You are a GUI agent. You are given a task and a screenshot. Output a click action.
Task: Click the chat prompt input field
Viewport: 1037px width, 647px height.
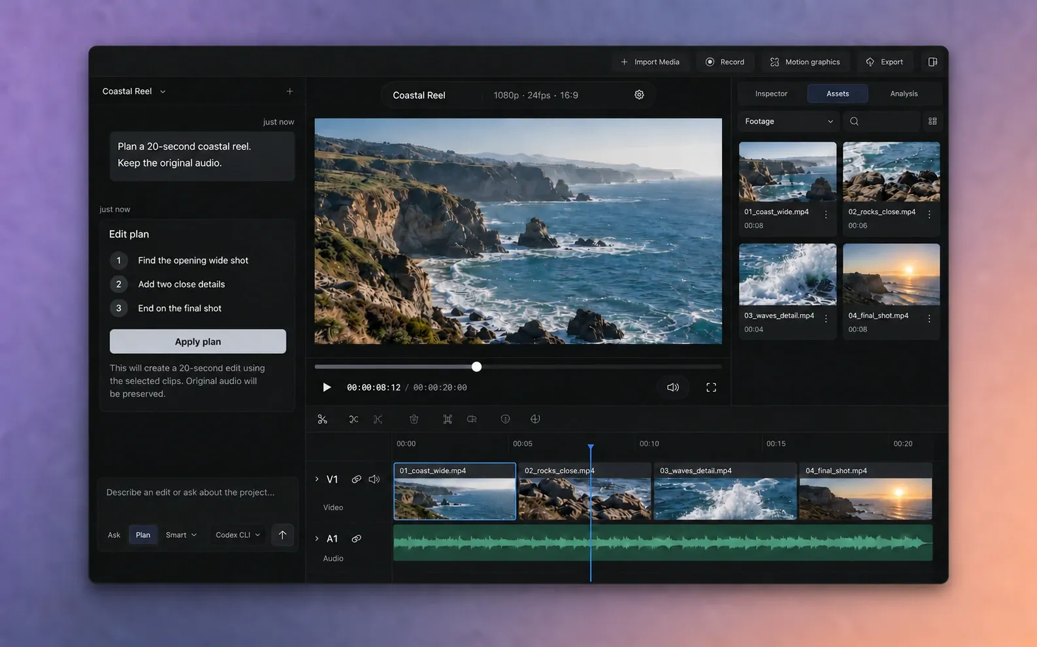197,492
